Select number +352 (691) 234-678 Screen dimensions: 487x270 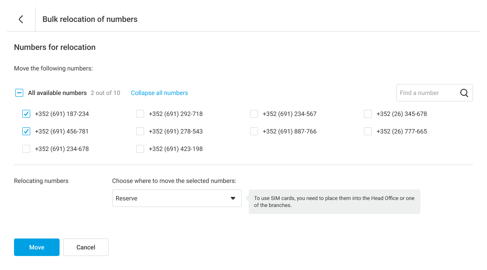pos(26,149)
